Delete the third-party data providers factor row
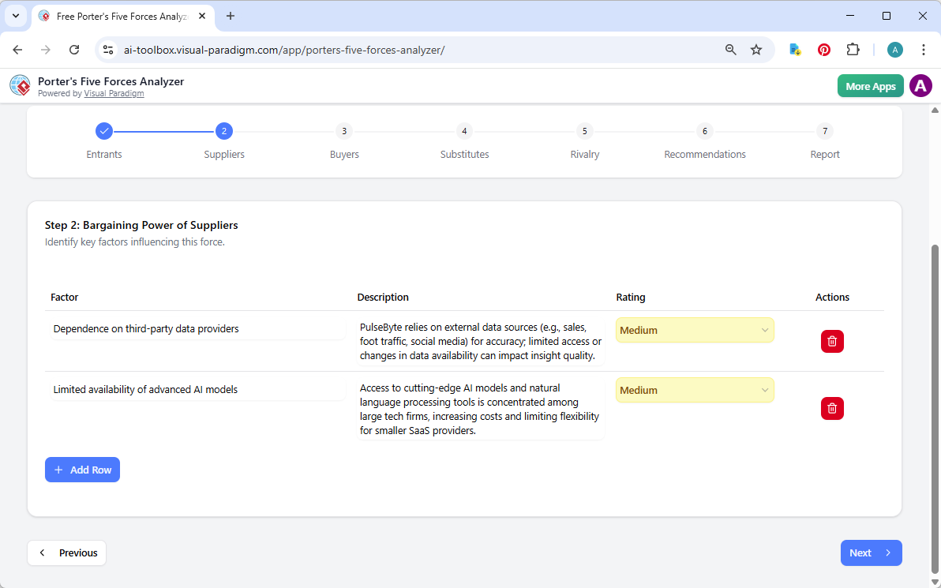This screenshot has width=941, height=588. pos(832,341)
